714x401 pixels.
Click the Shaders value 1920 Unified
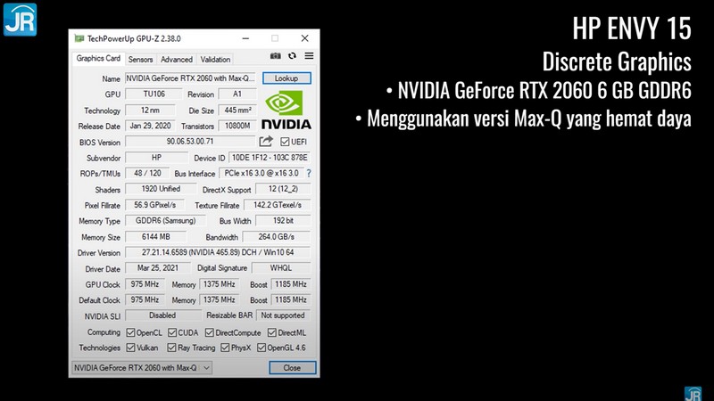(x=161, y=189)
